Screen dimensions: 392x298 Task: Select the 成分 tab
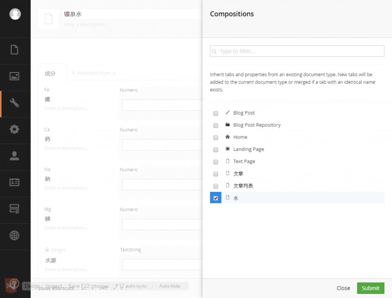click(50, 73)
